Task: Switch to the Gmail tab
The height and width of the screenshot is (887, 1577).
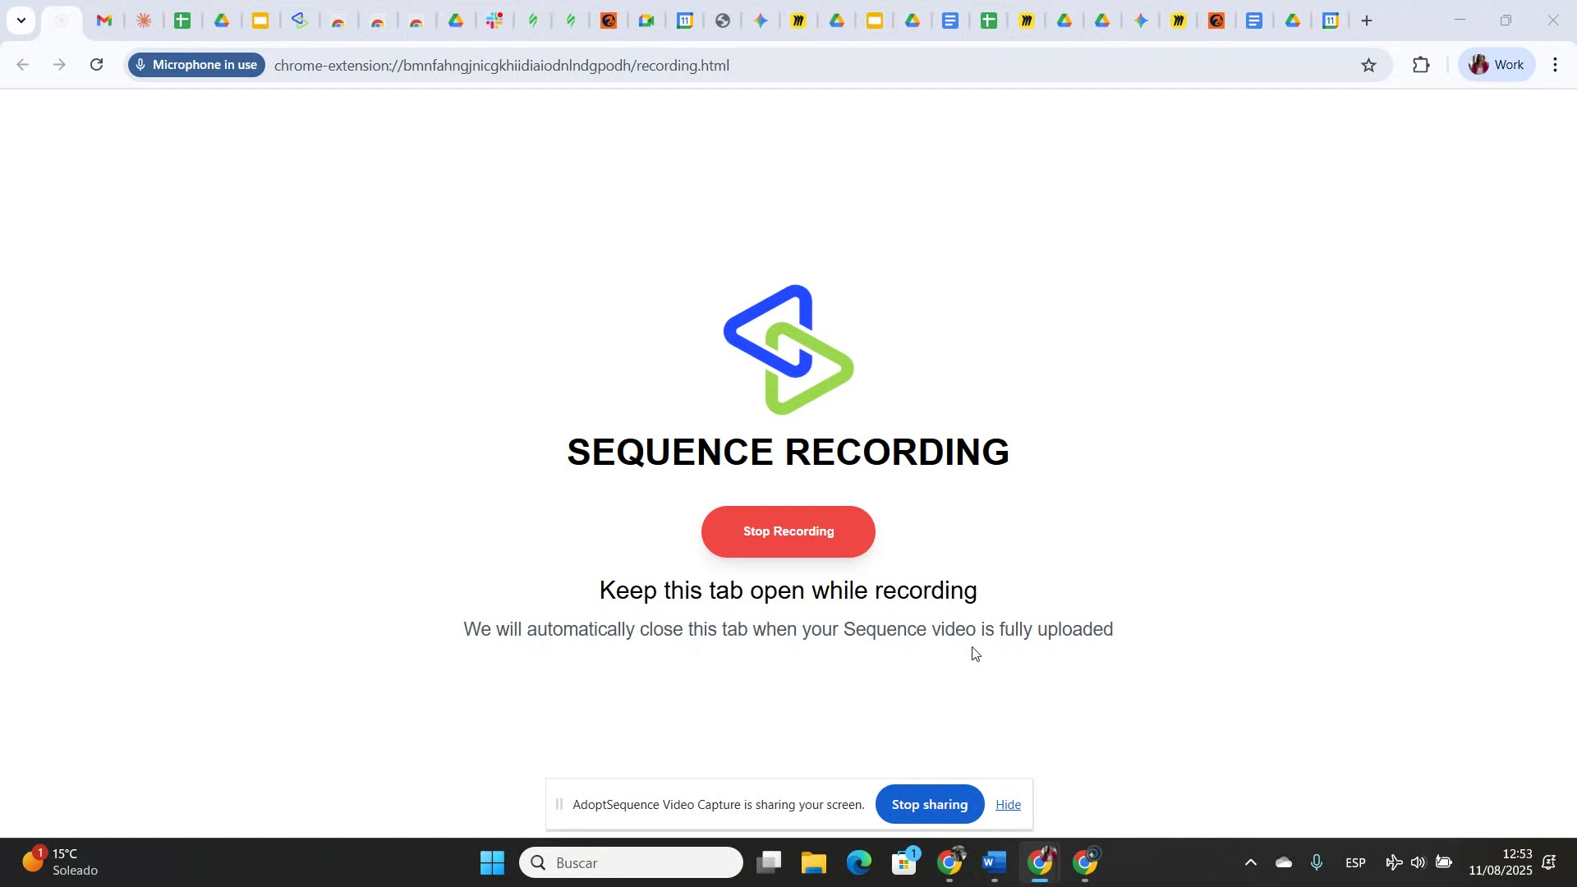Action: coord(104,21)
